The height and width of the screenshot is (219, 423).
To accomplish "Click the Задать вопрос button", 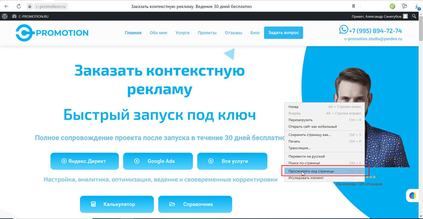I will [x=283, y=33].
